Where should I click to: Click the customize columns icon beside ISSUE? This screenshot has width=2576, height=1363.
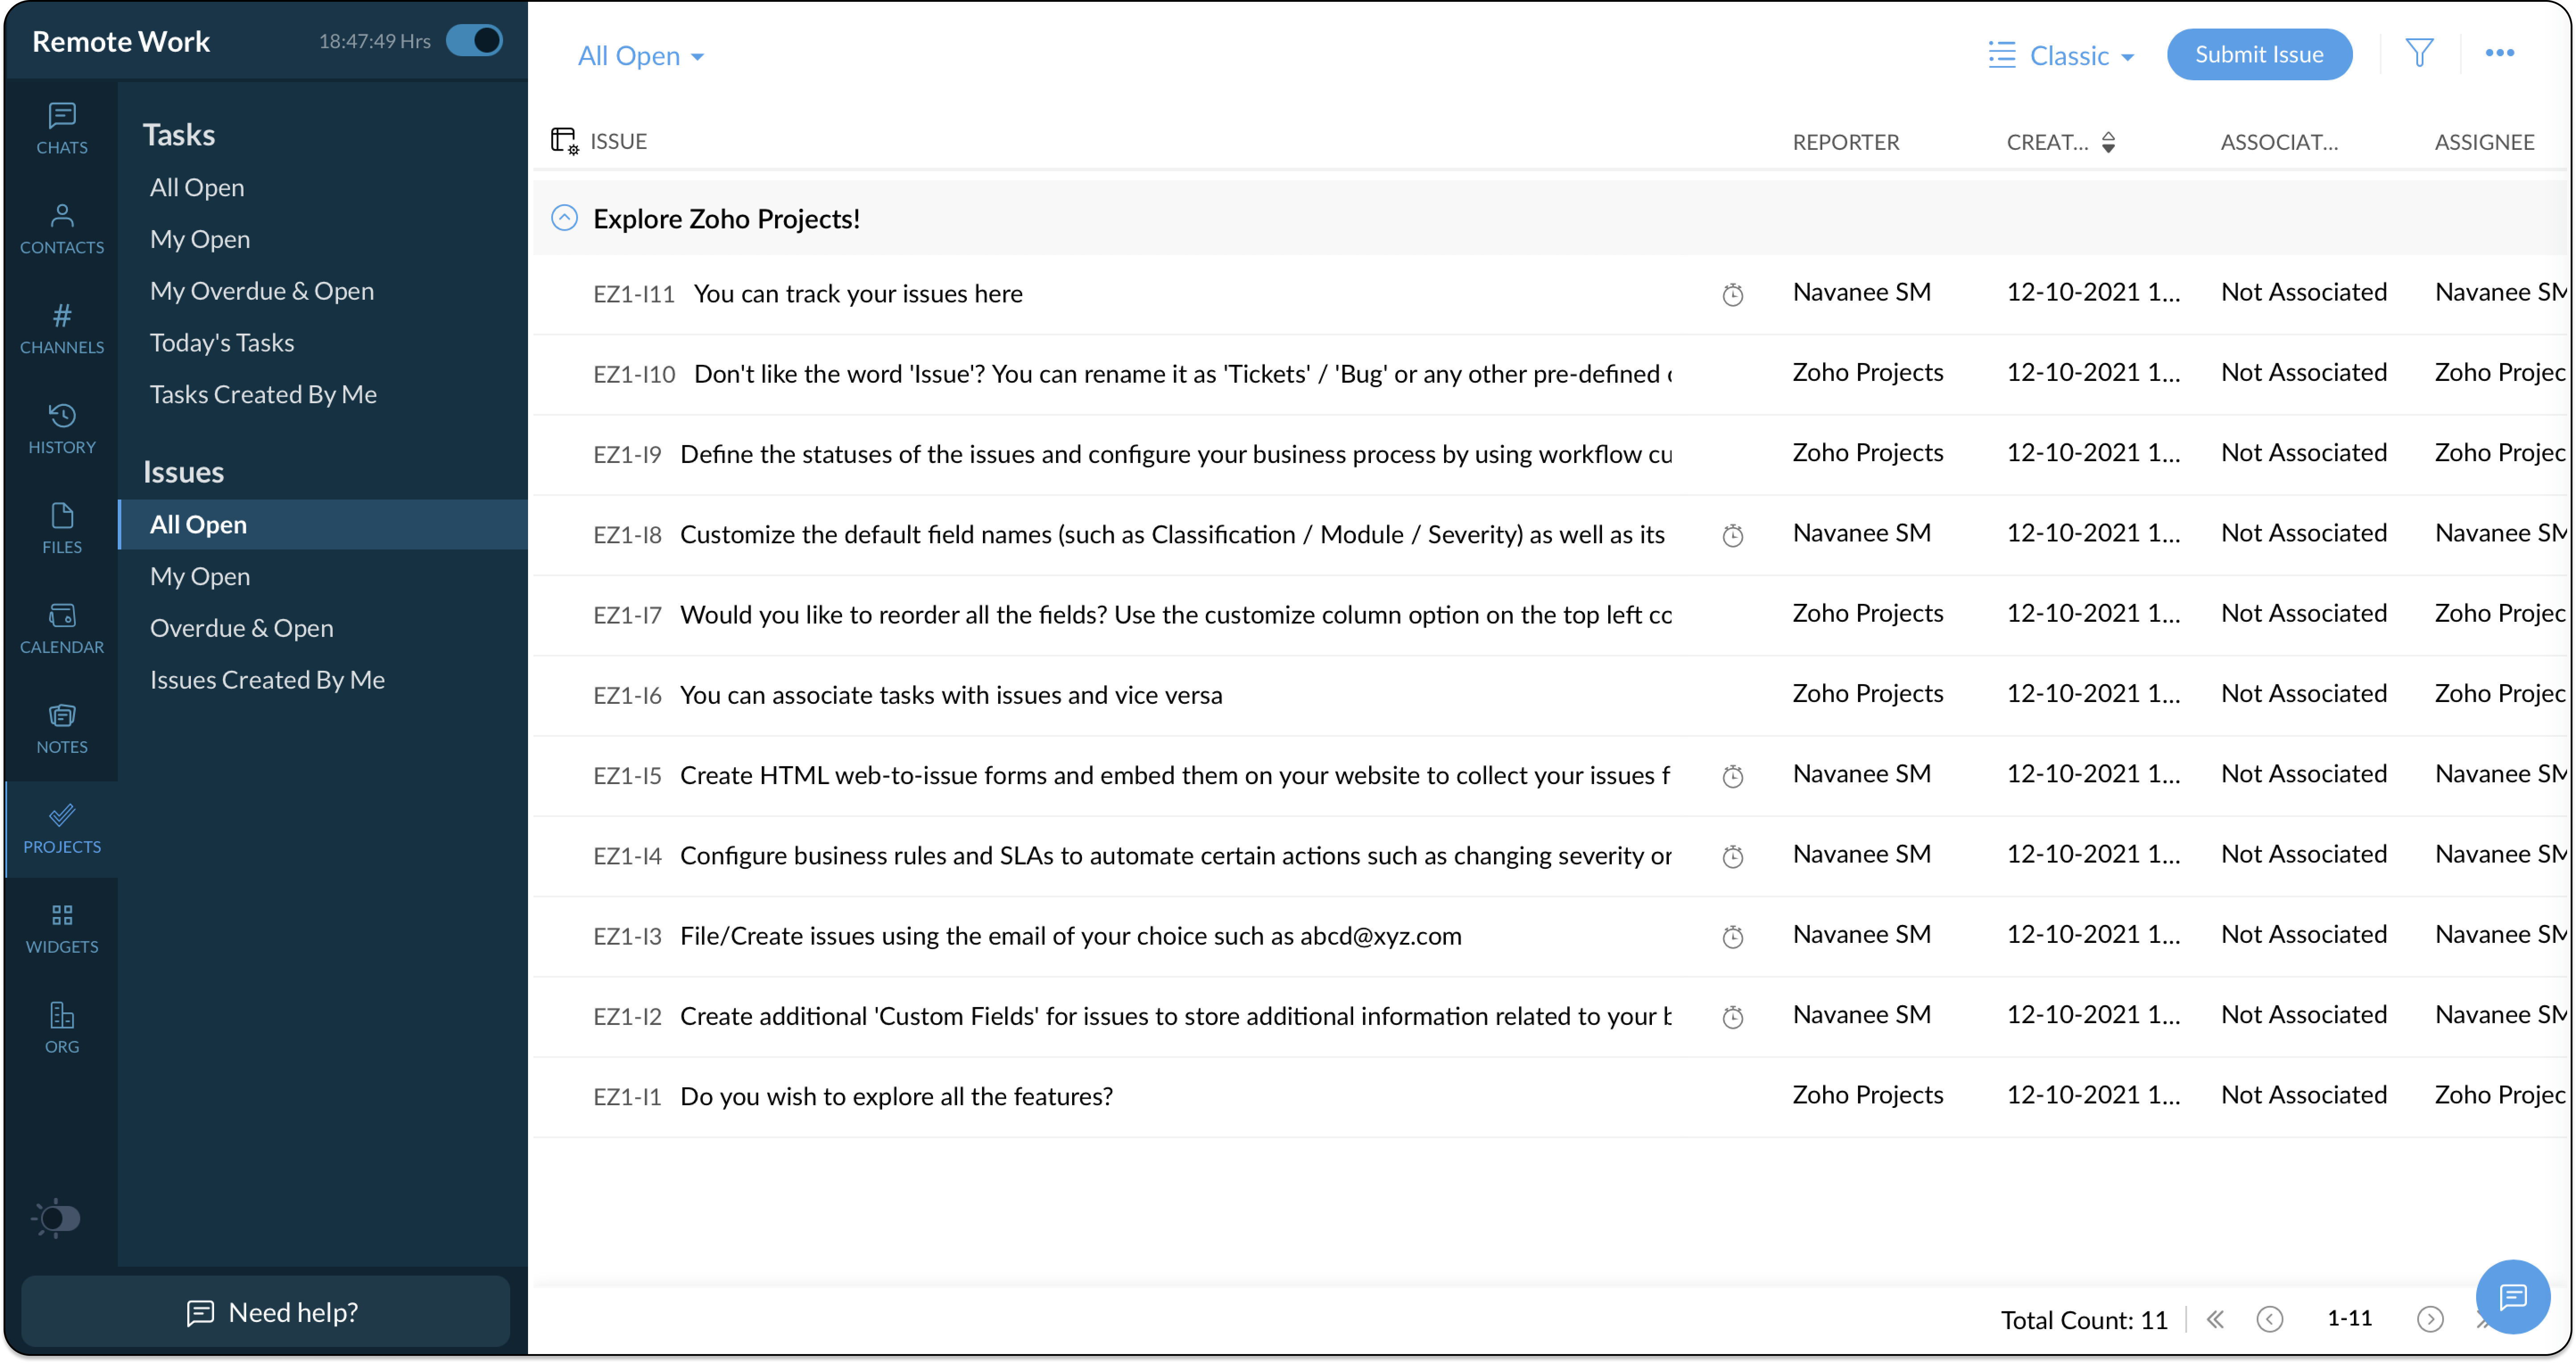pyautogui.click(x=564, y=141)
